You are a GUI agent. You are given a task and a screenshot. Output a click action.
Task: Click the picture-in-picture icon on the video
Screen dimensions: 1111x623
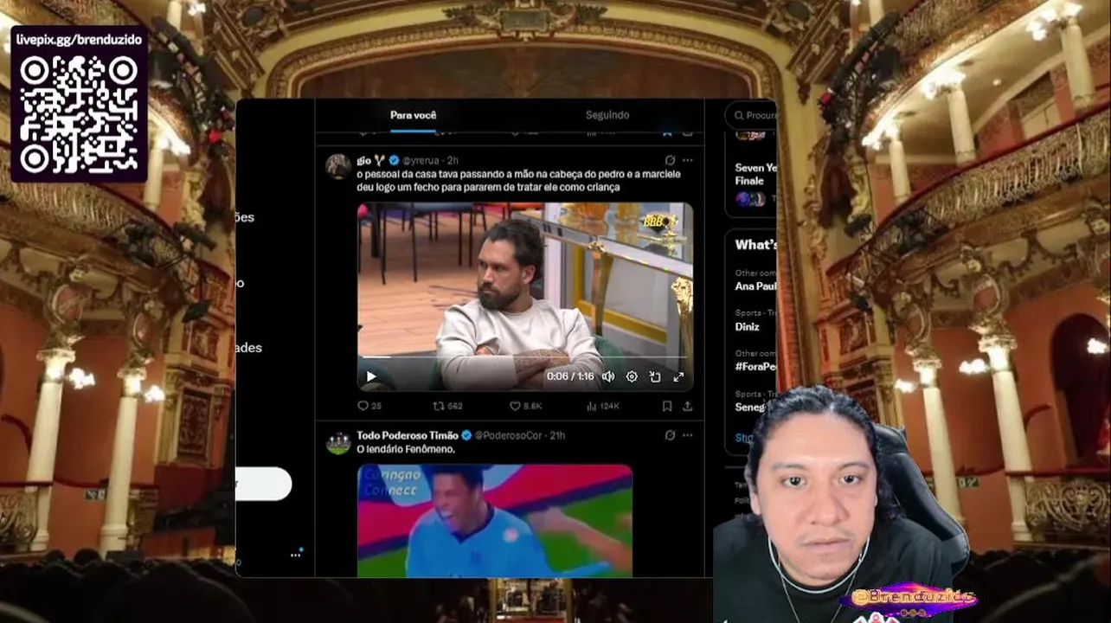[655, 376]
